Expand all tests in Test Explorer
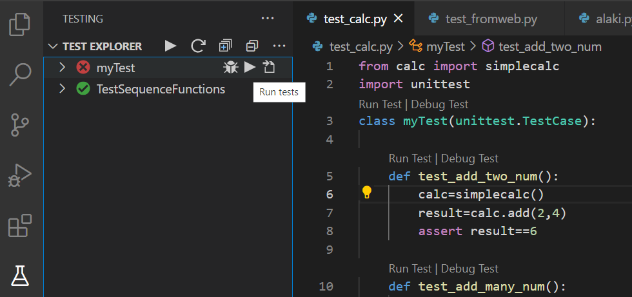Viewport: 632px width, 297px height. 225,46
